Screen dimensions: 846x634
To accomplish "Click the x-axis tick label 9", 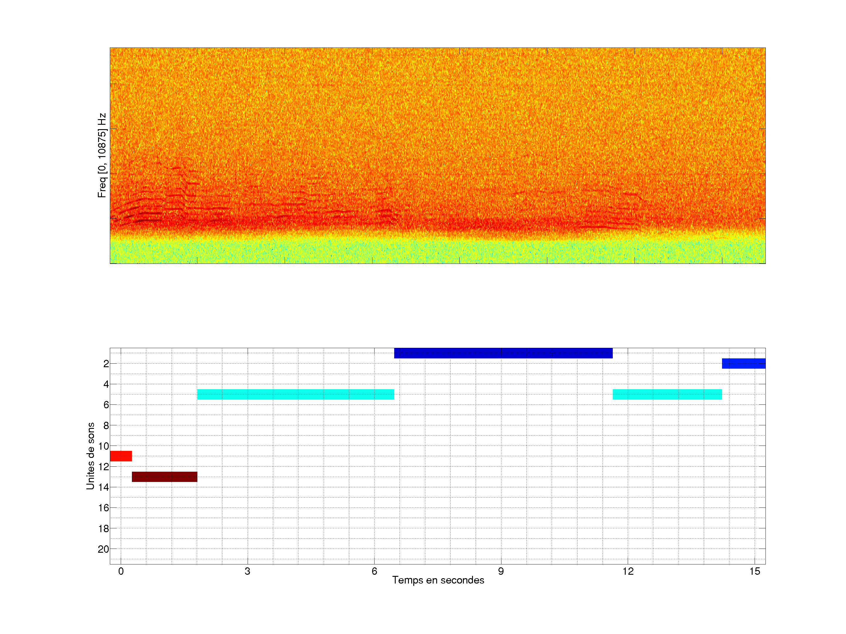I will click(501, 571).
